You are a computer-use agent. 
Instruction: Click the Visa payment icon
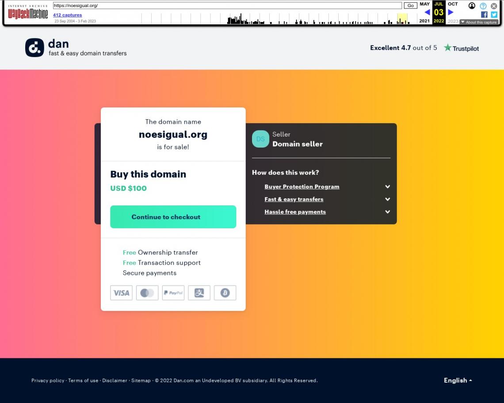pos(121,293)
